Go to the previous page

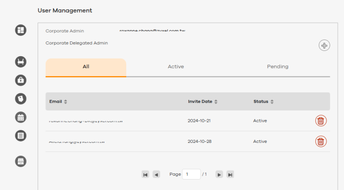tap(156, 174)
